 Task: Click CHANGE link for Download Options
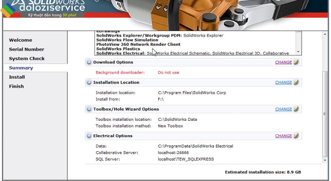(x=283, y=62)
